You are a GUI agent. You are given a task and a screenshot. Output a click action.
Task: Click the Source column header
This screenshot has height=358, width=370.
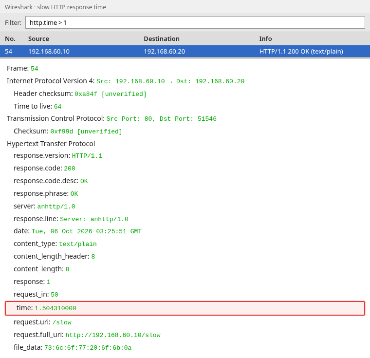38,39
